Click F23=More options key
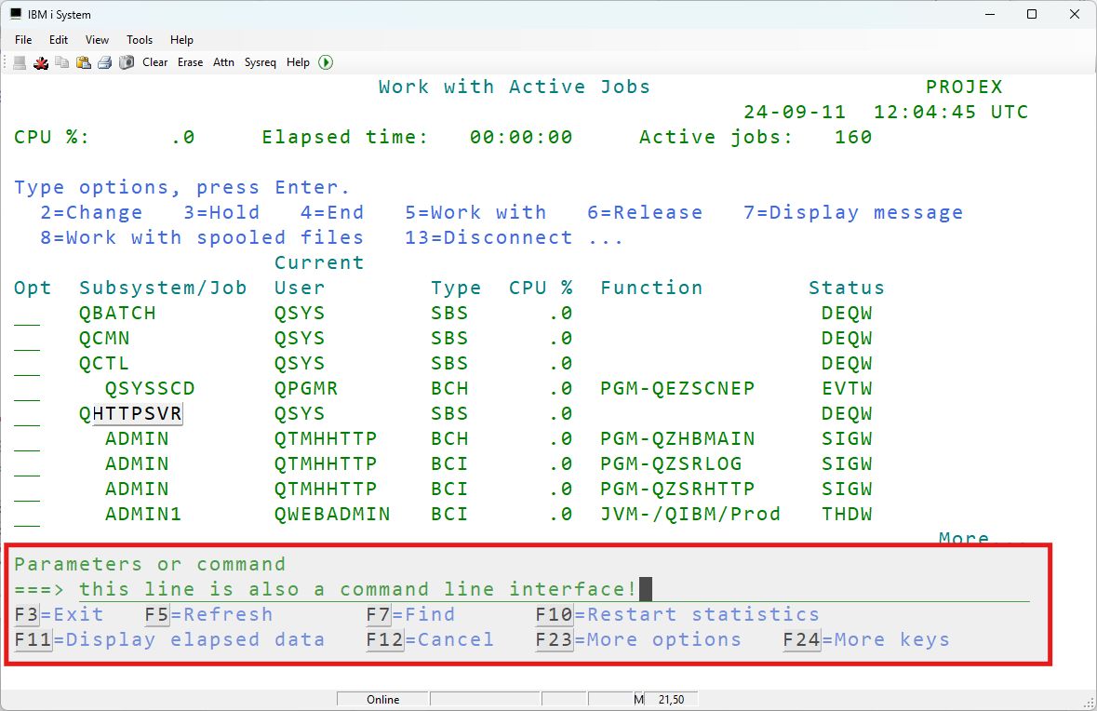The height and width of the screenshot is (711, 1097). (638, 639)
